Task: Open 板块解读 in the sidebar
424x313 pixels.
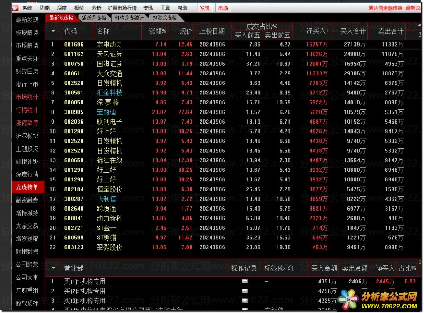Action: click(x=27, y=33)
